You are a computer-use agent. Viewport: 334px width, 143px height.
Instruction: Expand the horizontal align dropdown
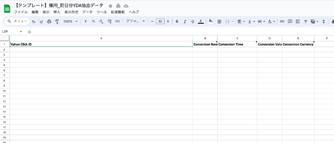click(241, 21)
